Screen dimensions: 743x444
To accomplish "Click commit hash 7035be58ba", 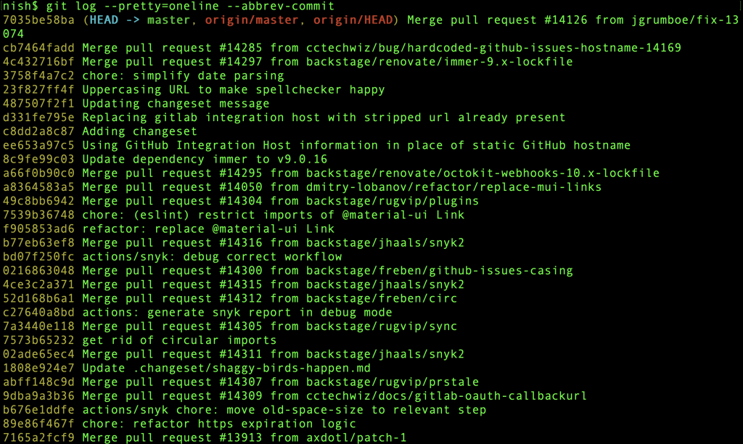I will (x=38, y=20).
